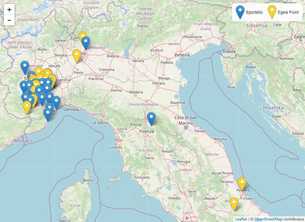Click the yellow Egea Point legend pin
This screenshot has height=222, width=305.
272,12
